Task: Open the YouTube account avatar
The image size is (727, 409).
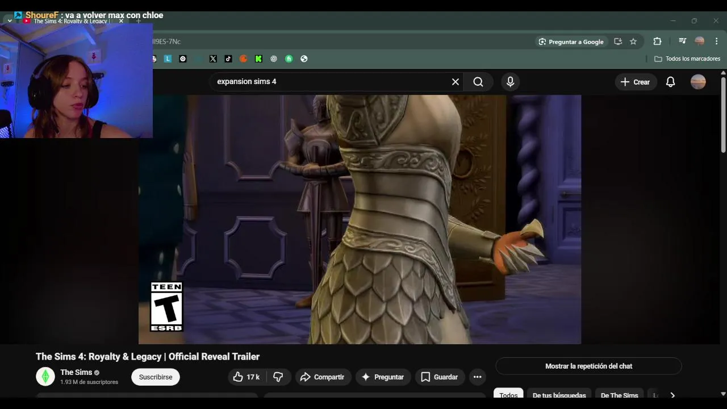Action: click(x=698, y=82)
